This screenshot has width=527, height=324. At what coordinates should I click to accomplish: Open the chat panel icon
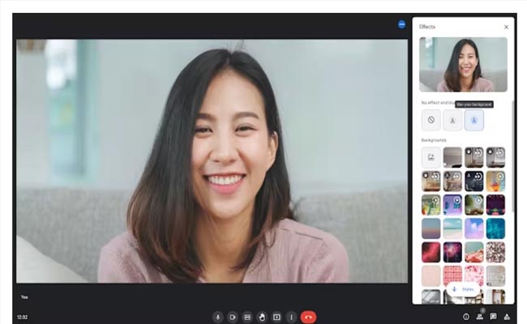[494, 317]
